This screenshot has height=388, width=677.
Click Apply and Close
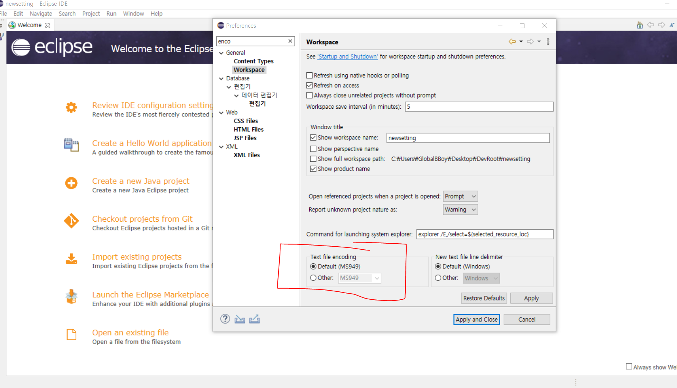tap(477, 319)
